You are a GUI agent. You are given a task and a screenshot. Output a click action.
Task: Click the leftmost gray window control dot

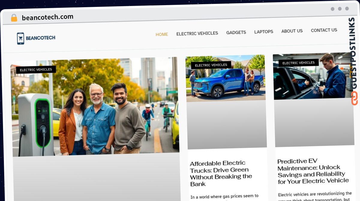[332, 9]
